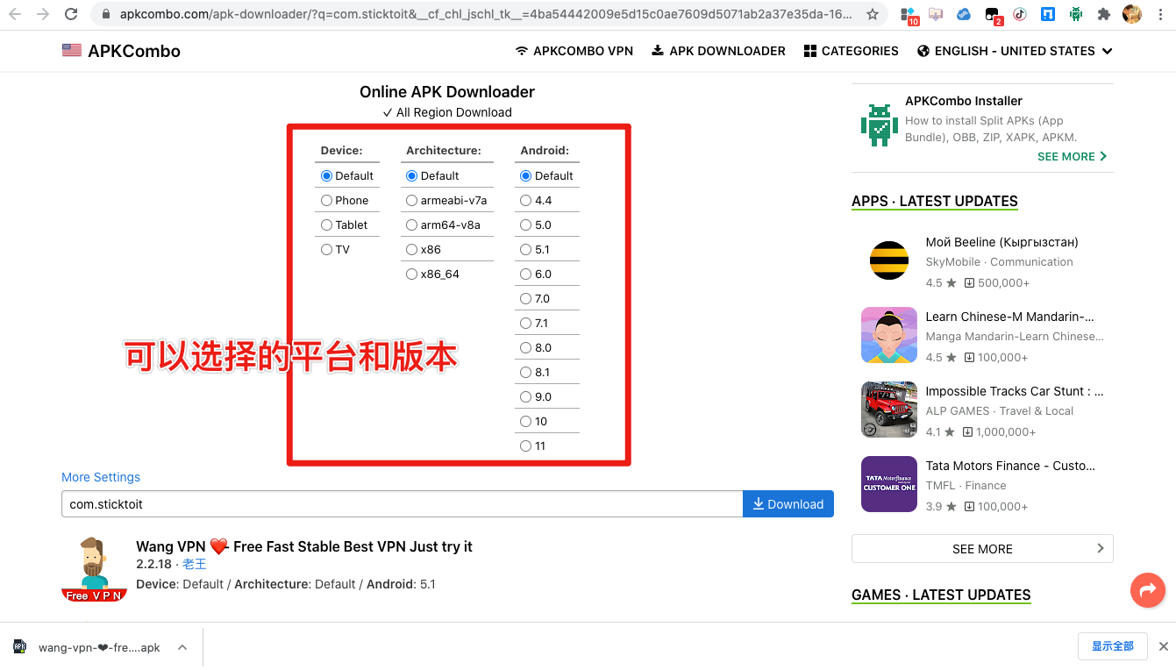Click the package name input field
1176x670 pixels.
click(403, 504)
